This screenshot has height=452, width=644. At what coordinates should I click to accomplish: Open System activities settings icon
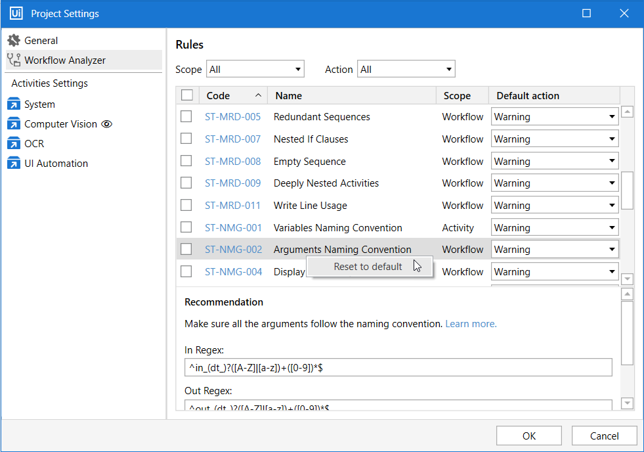[14, 104]
